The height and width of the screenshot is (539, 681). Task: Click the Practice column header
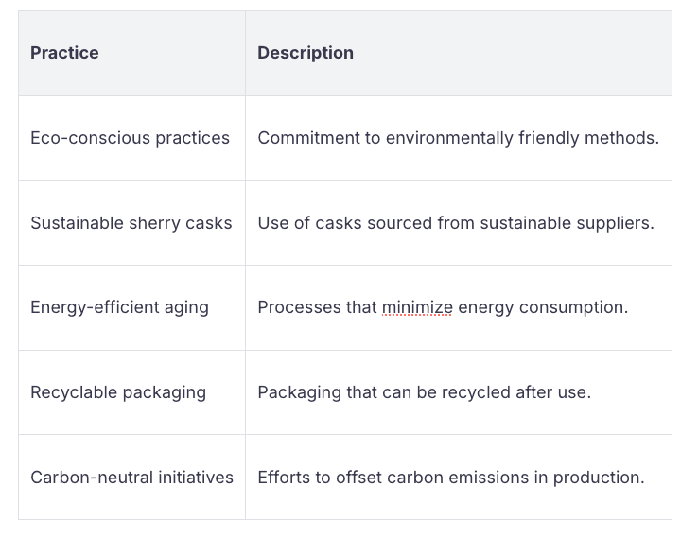tap(64, 53)
